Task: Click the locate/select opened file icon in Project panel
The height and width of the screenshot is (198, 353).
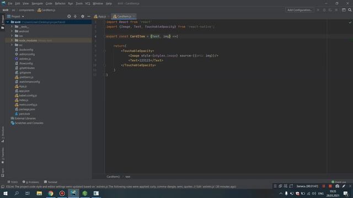Action: (x=69, y=16)
